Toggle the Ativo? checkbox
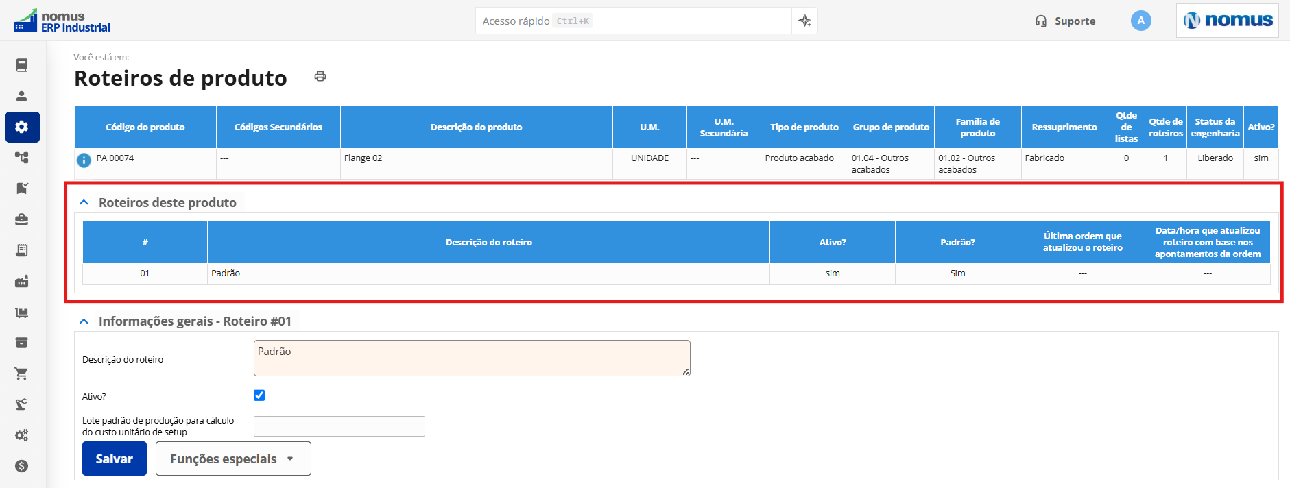Screen dimensions: 1290x488 [x=259, y=395]
